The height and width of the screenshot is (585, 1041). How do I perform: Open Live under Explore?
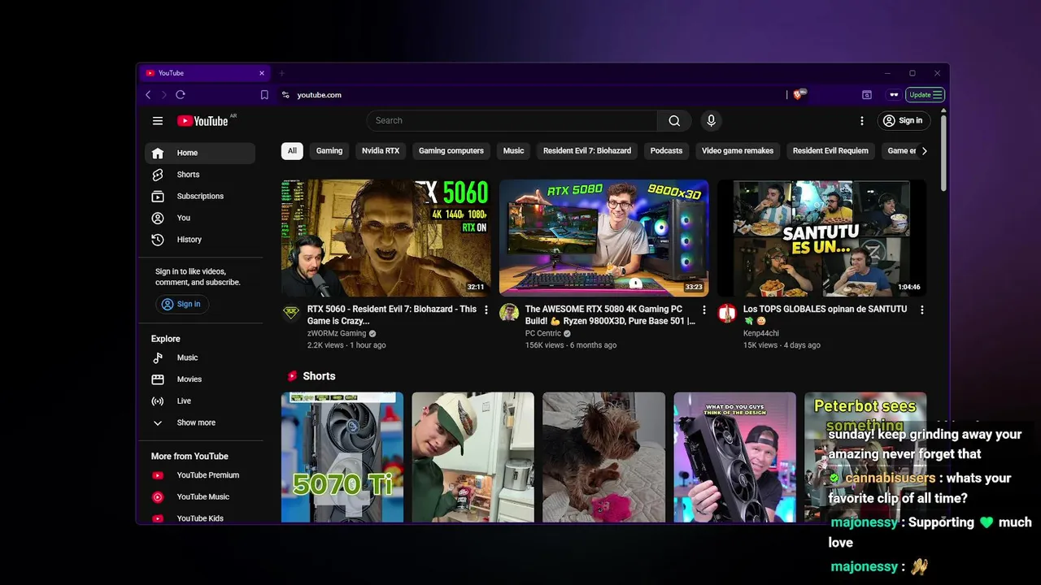pyautogui.click(x=200, y=401)
